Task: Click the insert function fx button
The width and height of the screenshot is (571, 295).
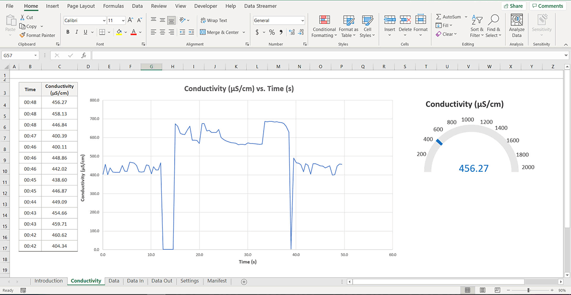Action: (83, 55)
